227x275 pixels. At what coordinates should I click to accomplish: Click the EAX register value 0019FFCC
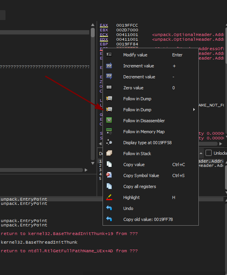coord(127,25)
